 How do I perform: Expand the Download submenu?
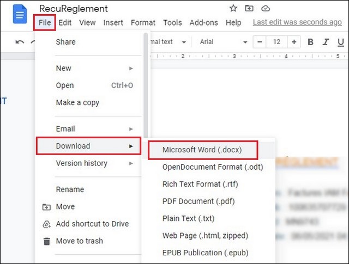pos(88,146)
